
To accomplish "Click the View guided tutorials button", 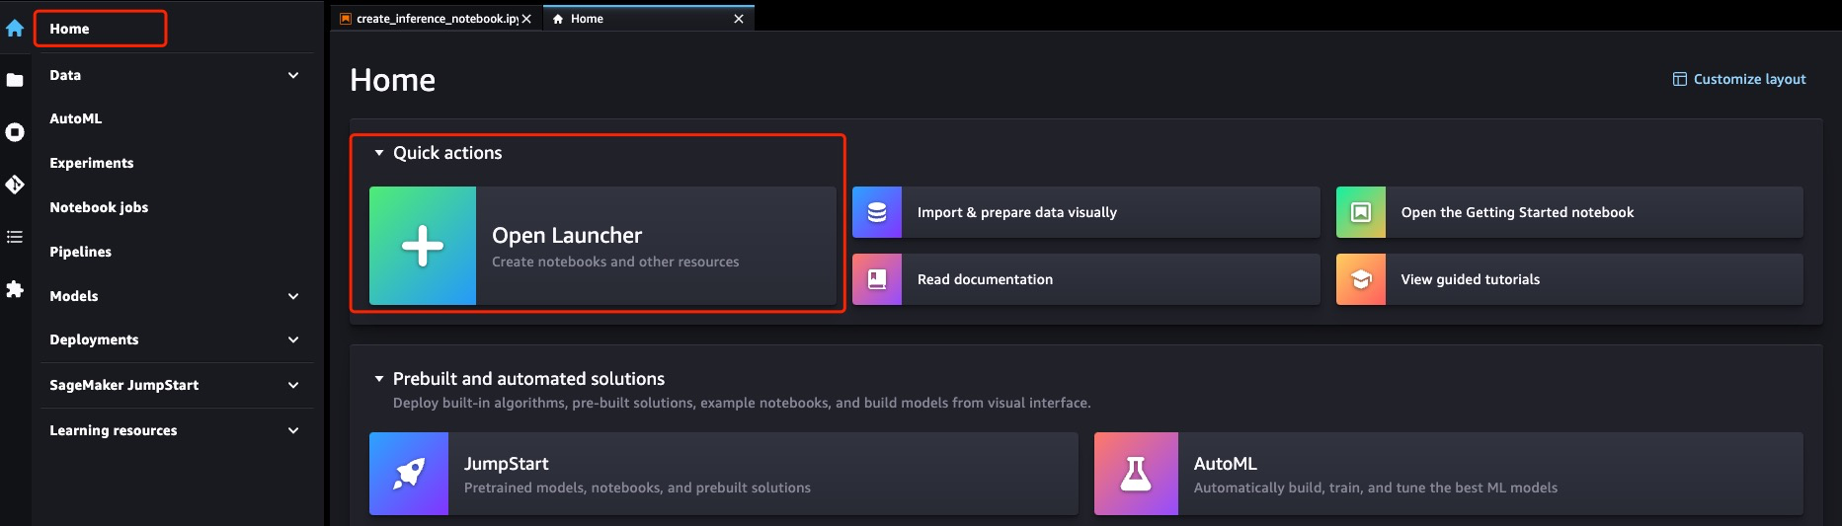I will (x=1569, y=279).
